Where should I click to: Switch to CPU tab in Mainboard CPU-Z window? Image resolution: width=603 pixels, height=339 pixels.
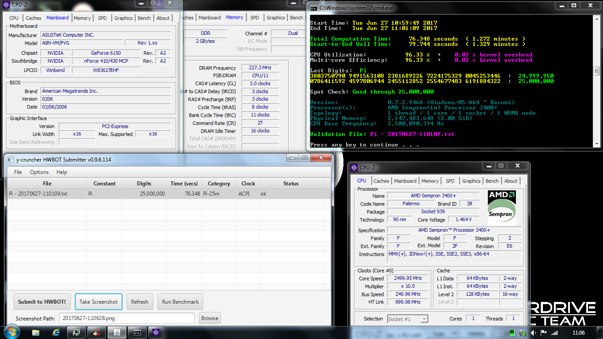(14, 18)
